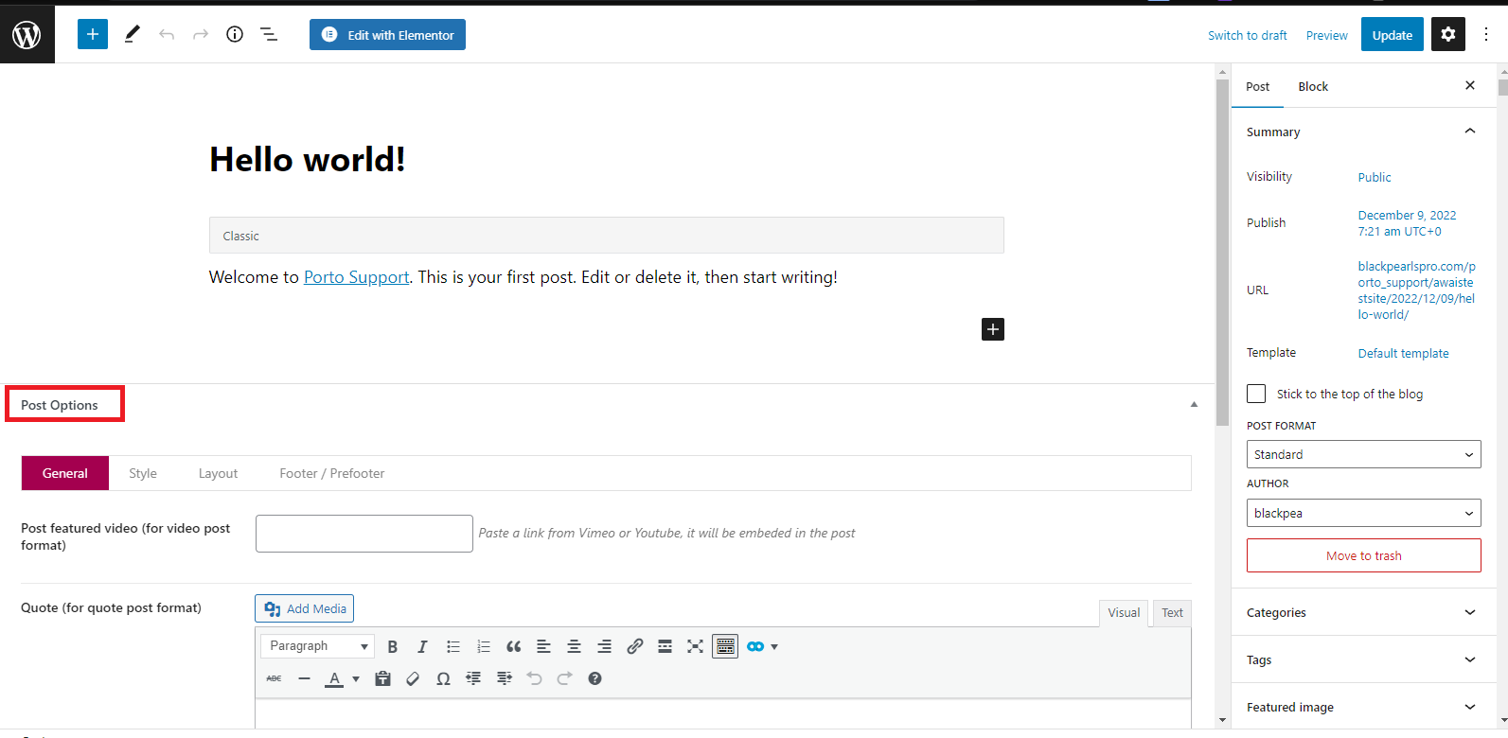Screen dimensions: 1508x738
Task: Clear formatting with eraser icon
Action: pyautogui.click(x=413, y=678)
